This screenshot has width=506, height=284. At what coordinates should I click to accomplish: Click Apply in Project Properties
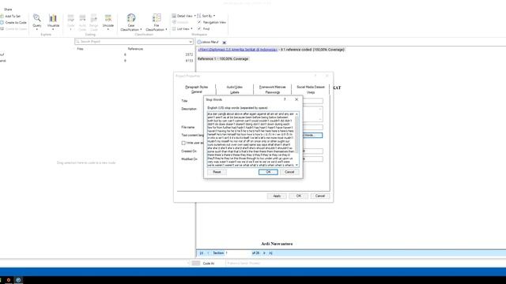(x=277, y=196)
